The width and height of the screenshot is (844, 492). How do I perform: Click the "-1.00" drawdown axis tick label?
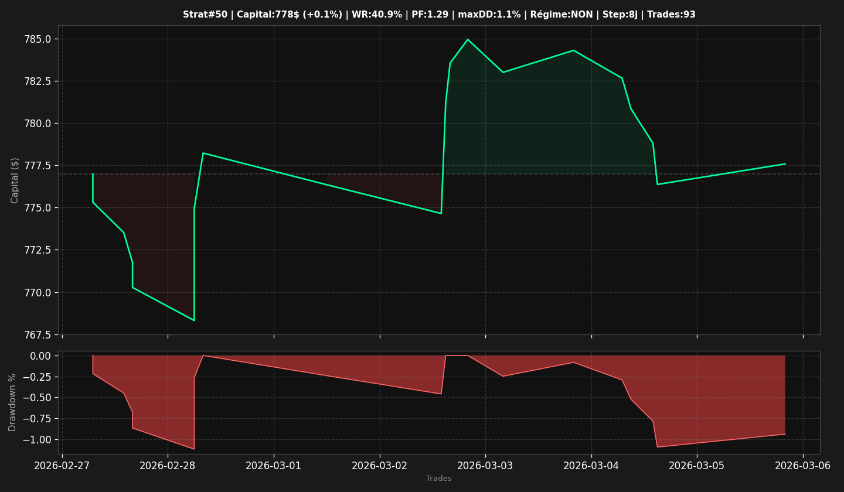[x=37, y=440]
